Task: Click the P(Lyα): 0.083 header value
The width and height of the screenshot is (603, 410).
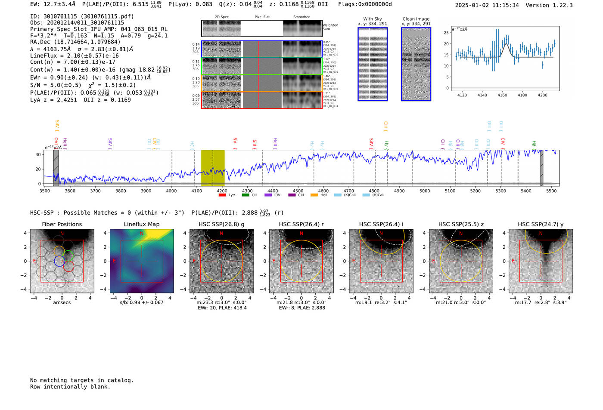Action: pos(190,4)
